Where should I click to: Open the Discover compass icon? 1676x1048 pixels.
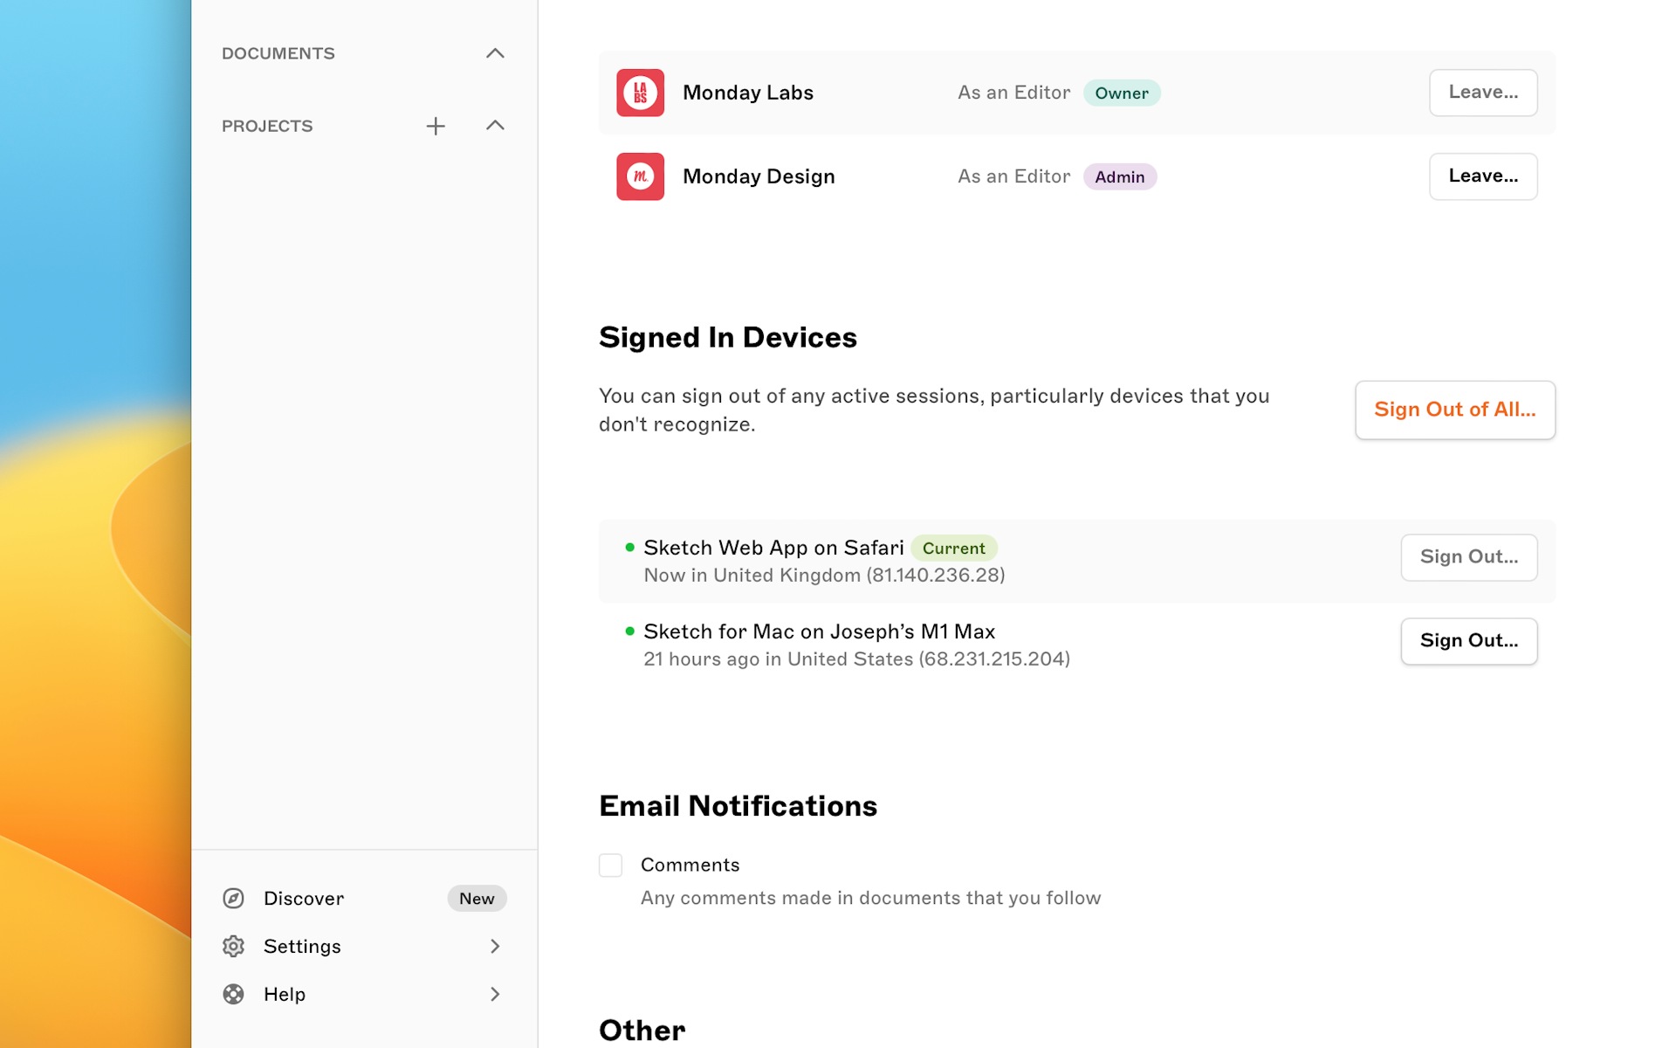(x=233, y=898)
